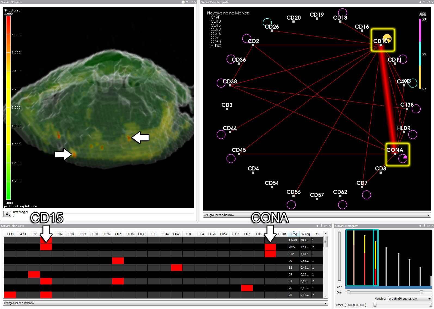Select the C138 node in the graph
The width and height of the screenshot is (434, 309).
point(407,109)
